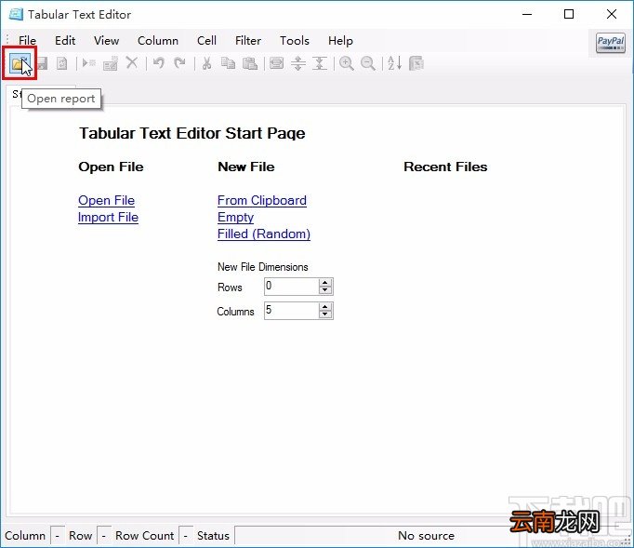Click the Sort A-Z icon

click(x=395, y=63)
